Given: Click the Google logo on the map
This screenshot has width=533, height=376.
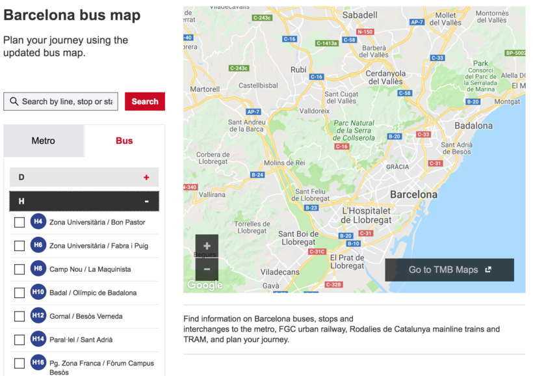Looking at the screenshot, I should 205,285.
